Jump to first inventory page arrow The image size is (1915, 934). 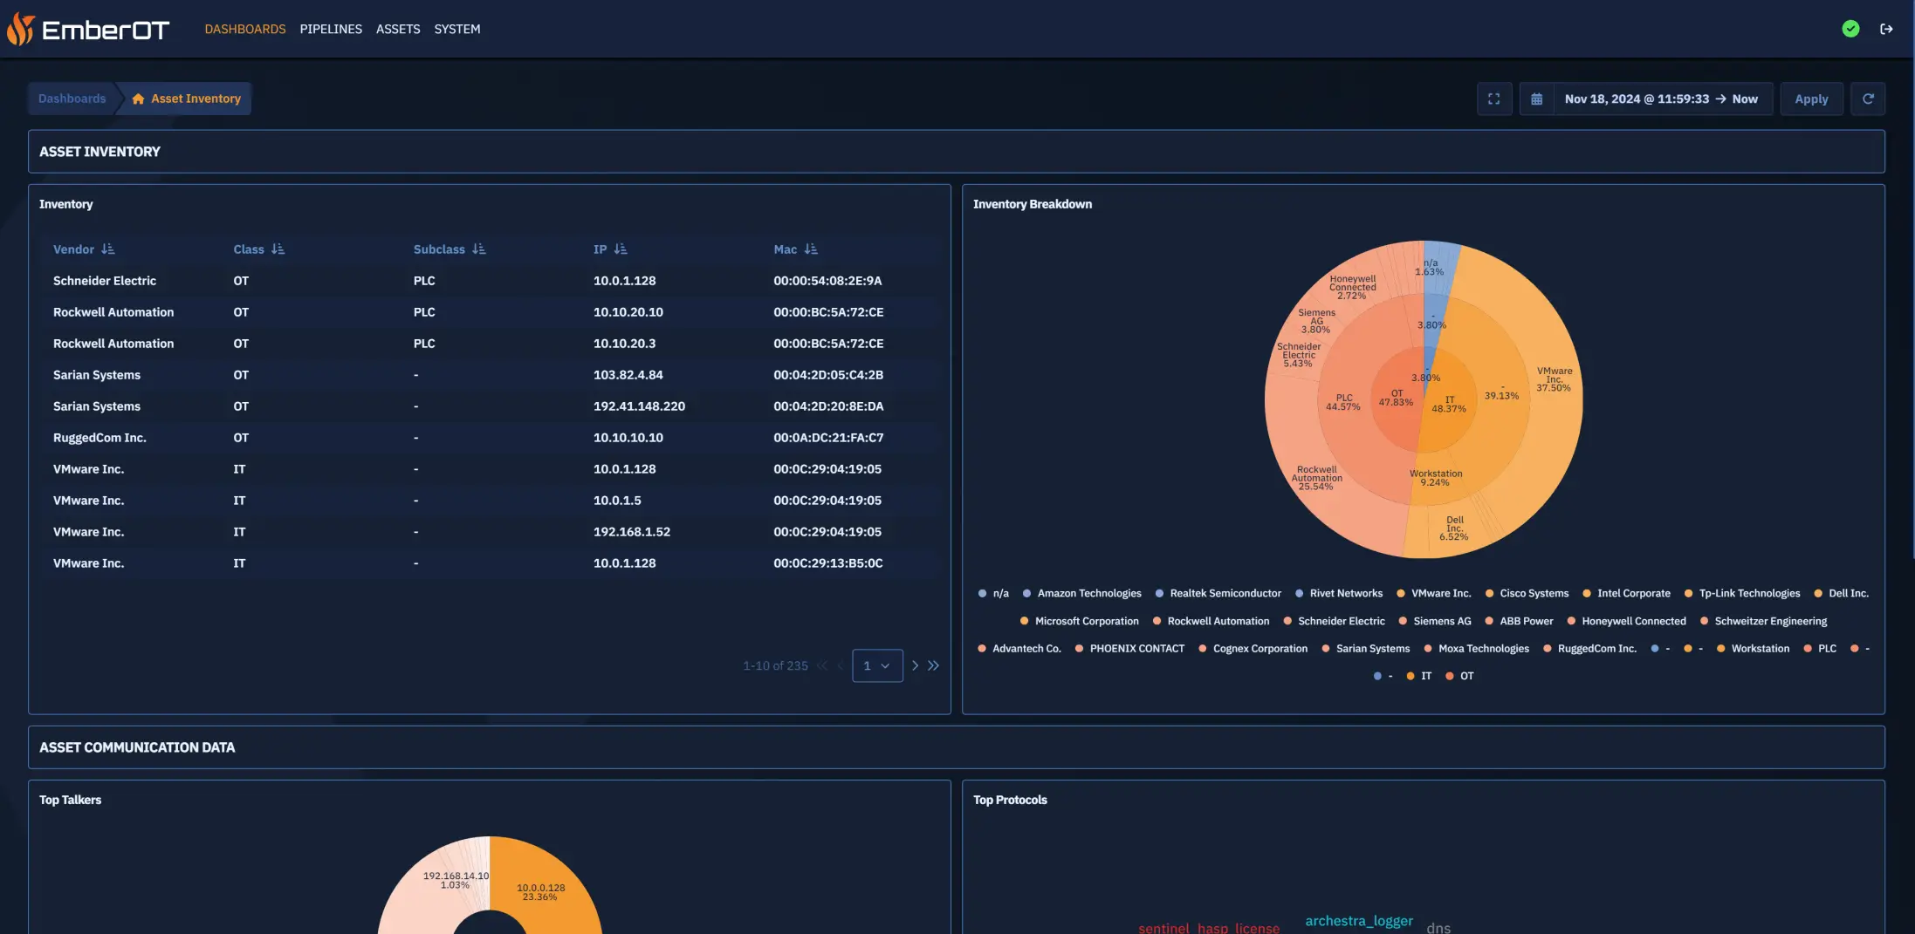coord(821,665)
